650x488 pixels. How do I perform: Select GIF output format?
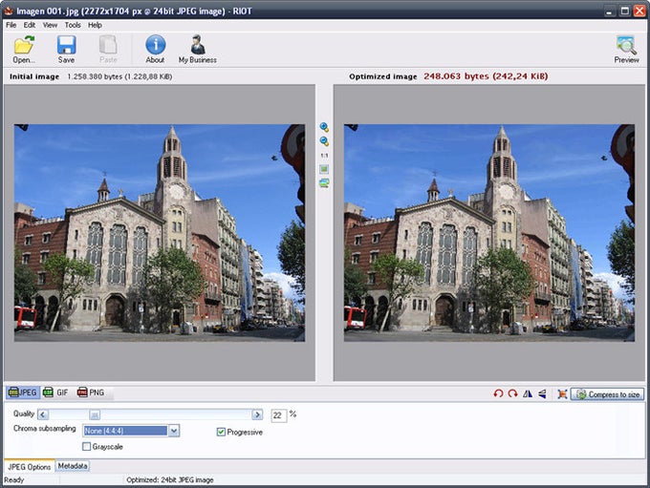click(x=55, y=393)
